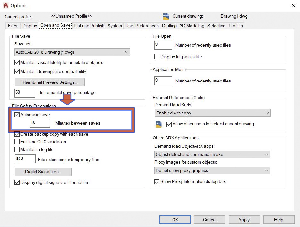
Task: Click the drawing icon beside Current drawing
Action: click(x=166, y=17)
